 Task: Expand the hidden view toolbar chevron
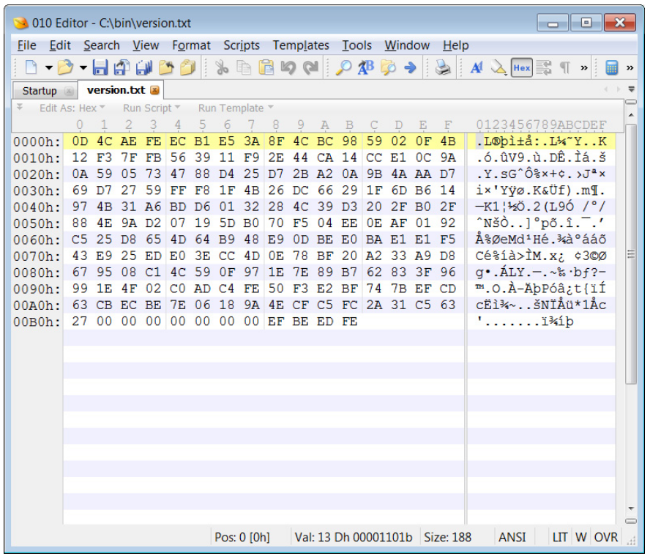tap(584, 67)
